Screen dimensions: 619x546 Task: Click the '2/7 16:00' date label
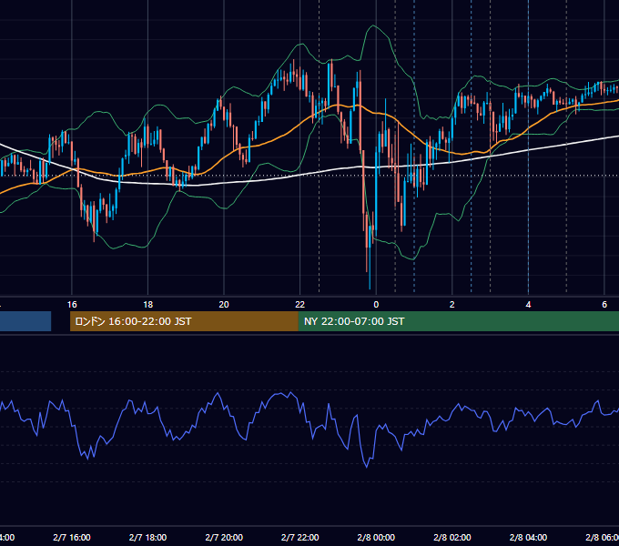(72, 537)
